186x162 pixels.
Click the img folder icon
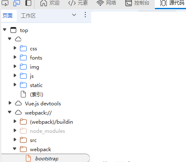[23, 67]
